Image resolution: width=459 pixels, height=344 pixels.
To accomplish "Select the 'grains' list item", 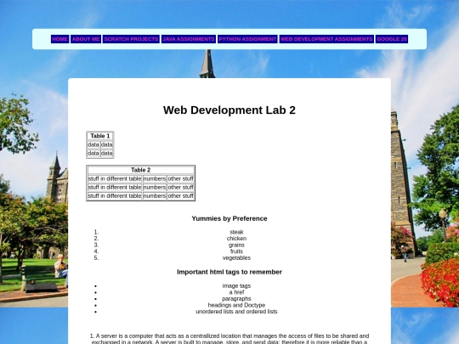I will [236, 245].
